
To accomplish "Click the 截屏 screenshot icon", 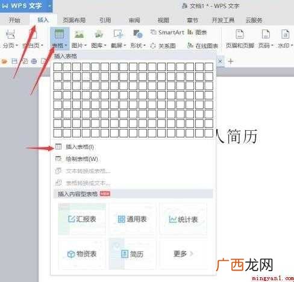I will [x=118, y=34].
